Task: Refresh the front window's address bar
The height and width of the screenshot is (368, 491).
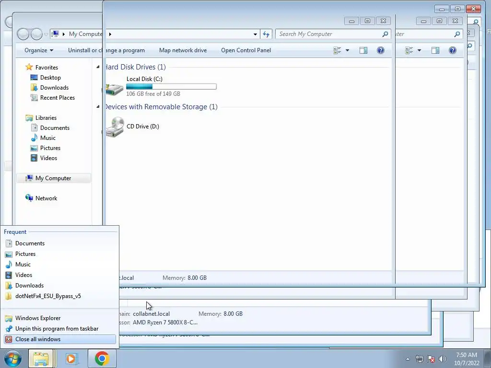Action: pyautogui.click(x=266, y=34)
